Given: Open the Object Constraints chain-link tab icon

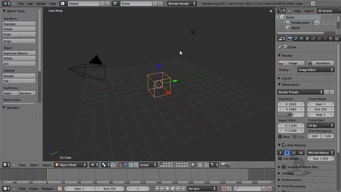Looking at the screenshot, I should (x=313, y=39).
